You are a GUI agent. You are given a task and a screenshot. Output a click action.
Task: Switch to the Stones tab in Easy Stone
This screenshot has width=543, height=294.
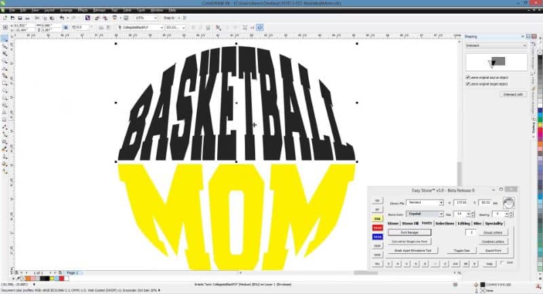click(x=393, y=223)
